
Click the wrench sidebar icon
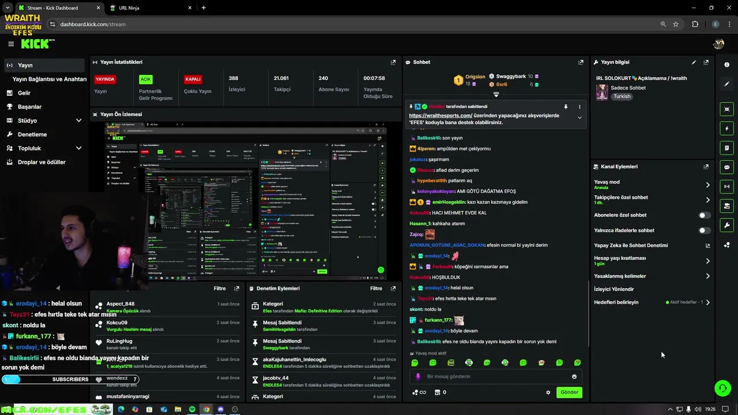(726, 225)
